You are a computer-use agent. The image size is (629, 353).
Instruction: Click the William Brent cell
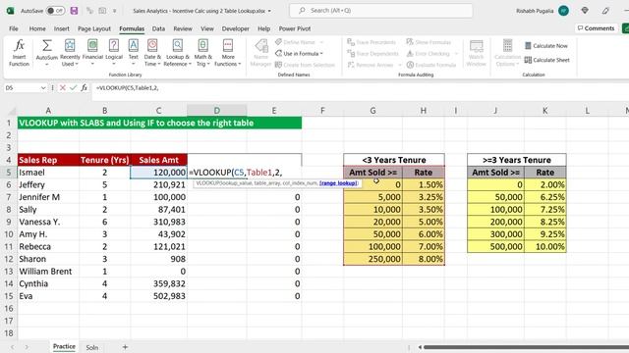point(48,272)
